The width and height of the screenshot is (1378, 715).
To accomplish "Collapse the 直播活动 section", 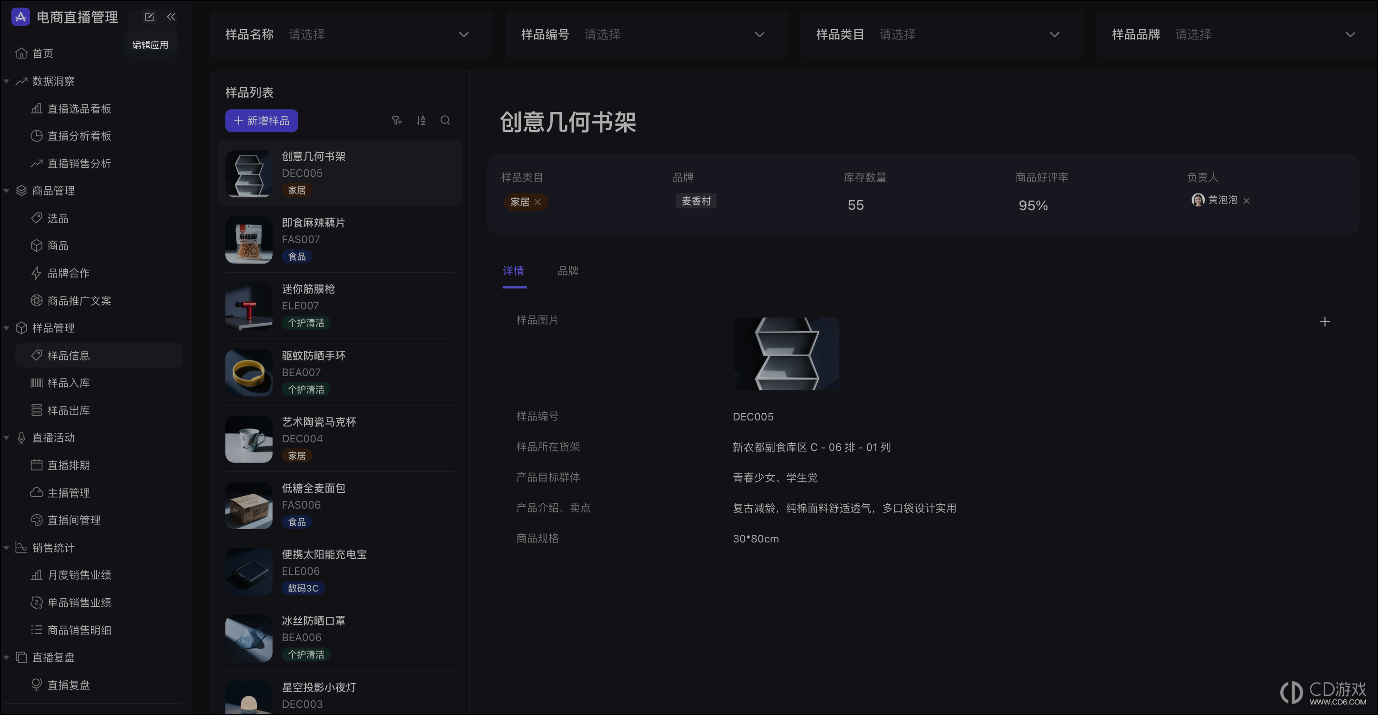I will point(6,438).
